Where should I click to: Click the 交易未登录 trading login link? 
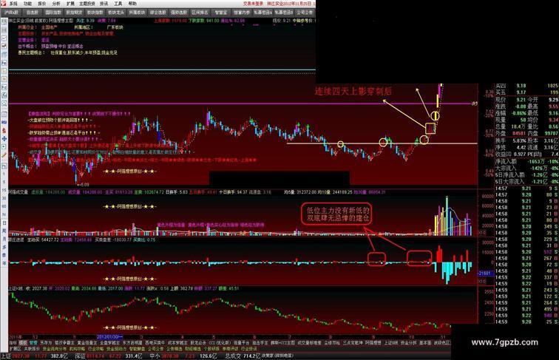point(254,4)
